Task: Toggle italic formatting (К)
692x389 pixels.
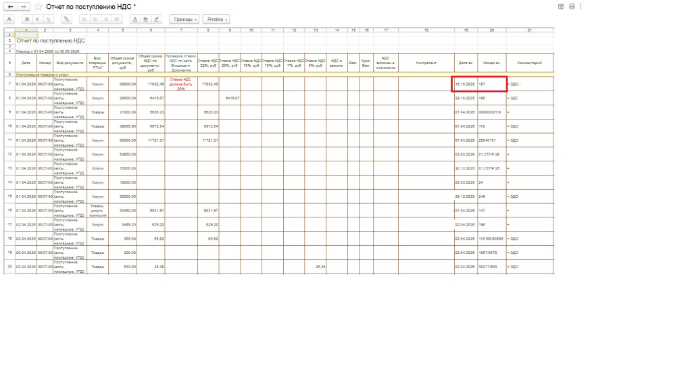Action: [38, 19]
